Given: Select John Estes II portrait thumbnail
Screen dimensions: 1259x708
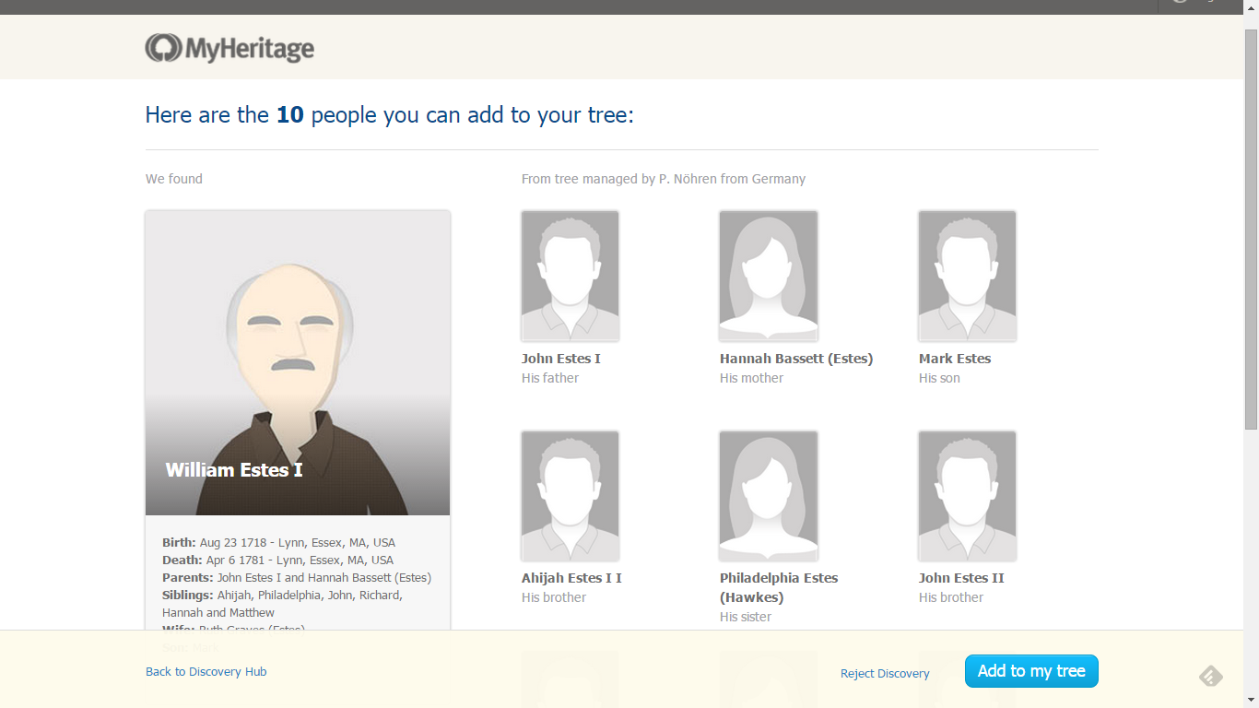Looking at the screenshot, I should click(967, 496).
